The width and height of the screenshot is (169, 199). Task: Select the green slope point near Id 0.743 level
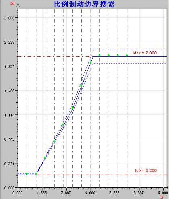(x=54, y=141)
